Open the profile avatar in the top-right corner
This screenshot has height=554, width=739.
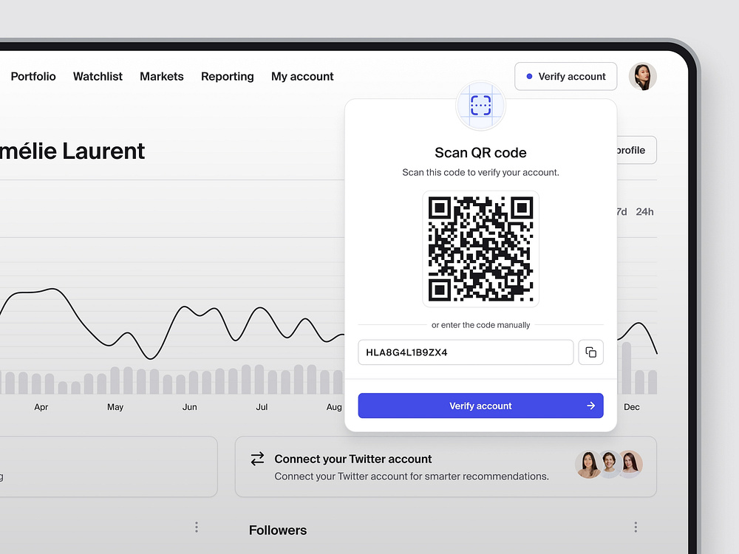point(642,76)
